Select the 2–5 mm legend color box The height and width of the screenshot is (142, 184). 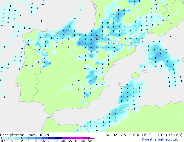point(25,138)
